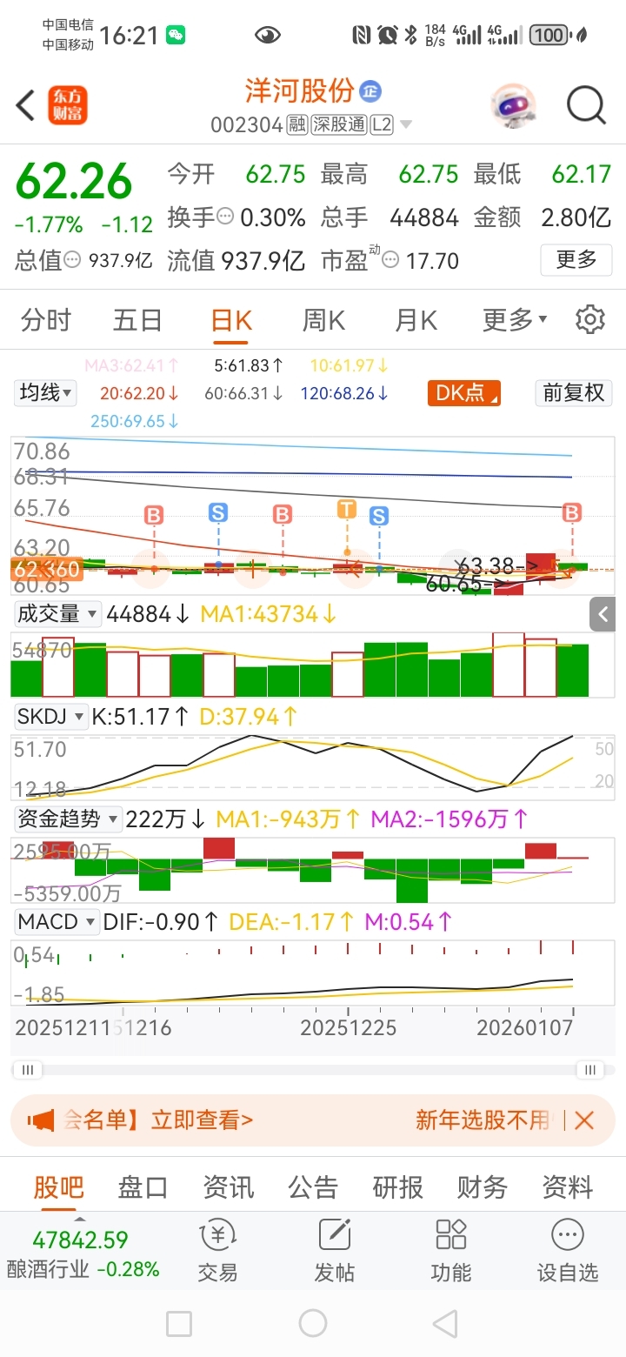Tap the WeChat notification icon in status bar
626x1357 pixels.
tap(176, 35)
